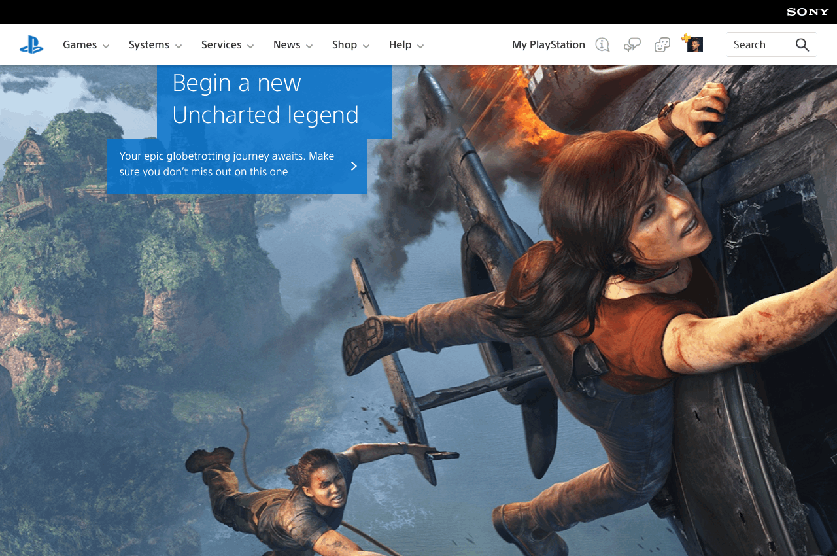Click the search magnifying glass icon
Screen dimensions: 837x556
(802, 44)
